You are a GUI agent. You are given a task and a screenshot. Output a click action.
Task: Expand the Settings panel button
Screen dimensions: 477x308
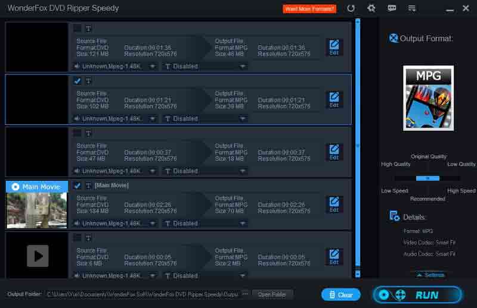(431, 275)
